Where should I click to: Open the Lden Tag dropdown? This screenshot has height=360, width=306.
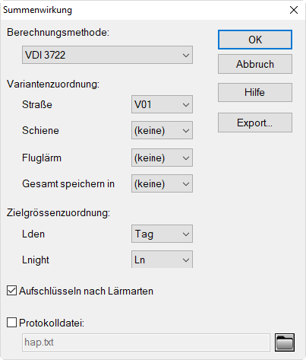click(162, 234)
